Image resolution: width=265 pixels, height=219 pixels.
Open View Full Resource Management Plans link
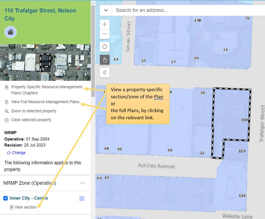45,102
